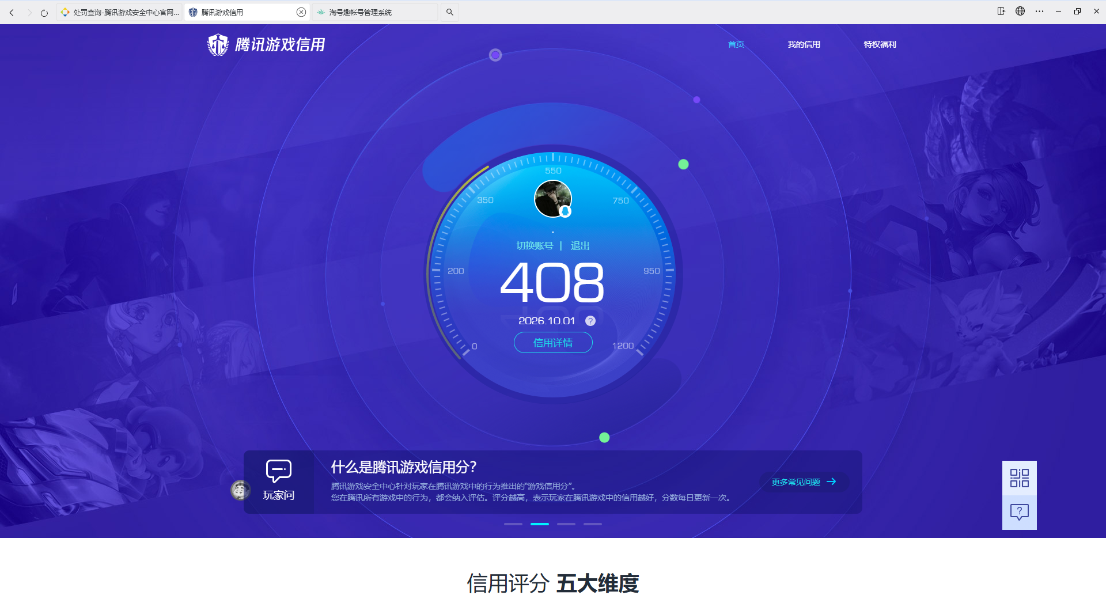Click the 玩家问 chat bubble icon

point(279,471)
